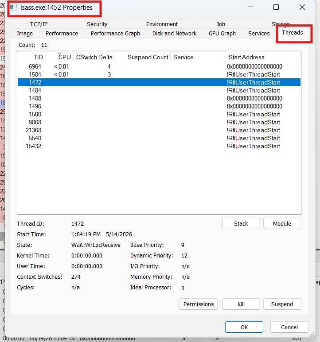Suspend the selected thread
The height and width of the screenshot is (342, 320).
pyautogui.click(x=282, y=304)
